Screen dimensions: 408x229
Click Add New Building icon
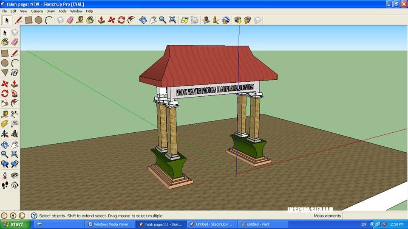point(206,20)
